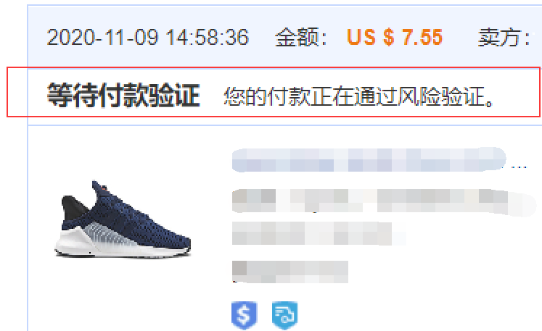Click the orange US $ 7.55 amount
Screen dimensions: 542x331
pyautogui.click(x=395, y=37)
